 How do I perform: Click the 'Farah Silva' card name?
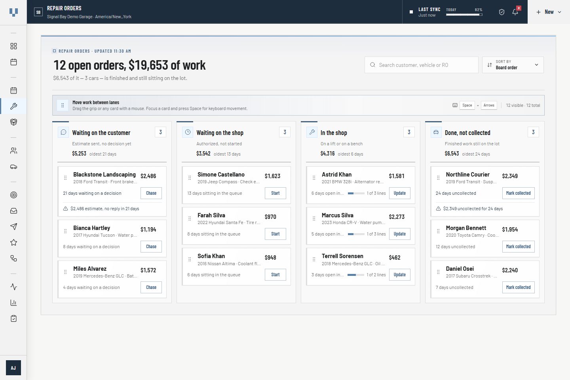211,215
